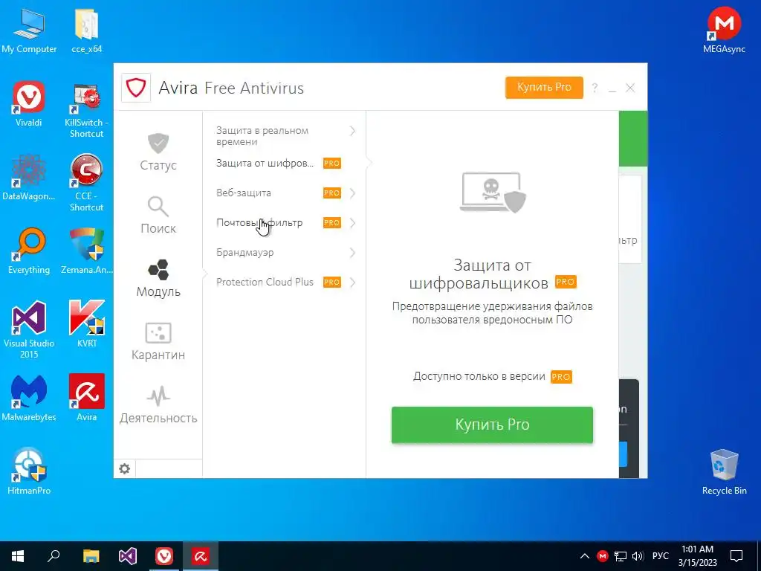Open KillSwitch - Shortcut on desktop
The height and width of the screenshot is (571, 761).
(86, 110)
